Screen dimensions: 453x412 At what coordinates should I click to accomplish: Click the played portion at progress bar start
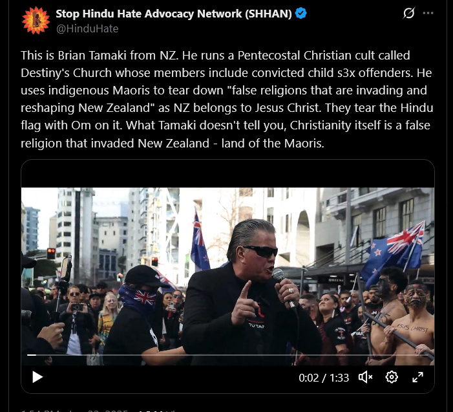coord(32,354)
